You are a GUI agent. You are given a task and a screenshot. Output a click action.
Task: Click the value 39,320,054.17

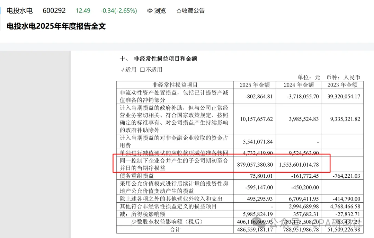(344, 96)
